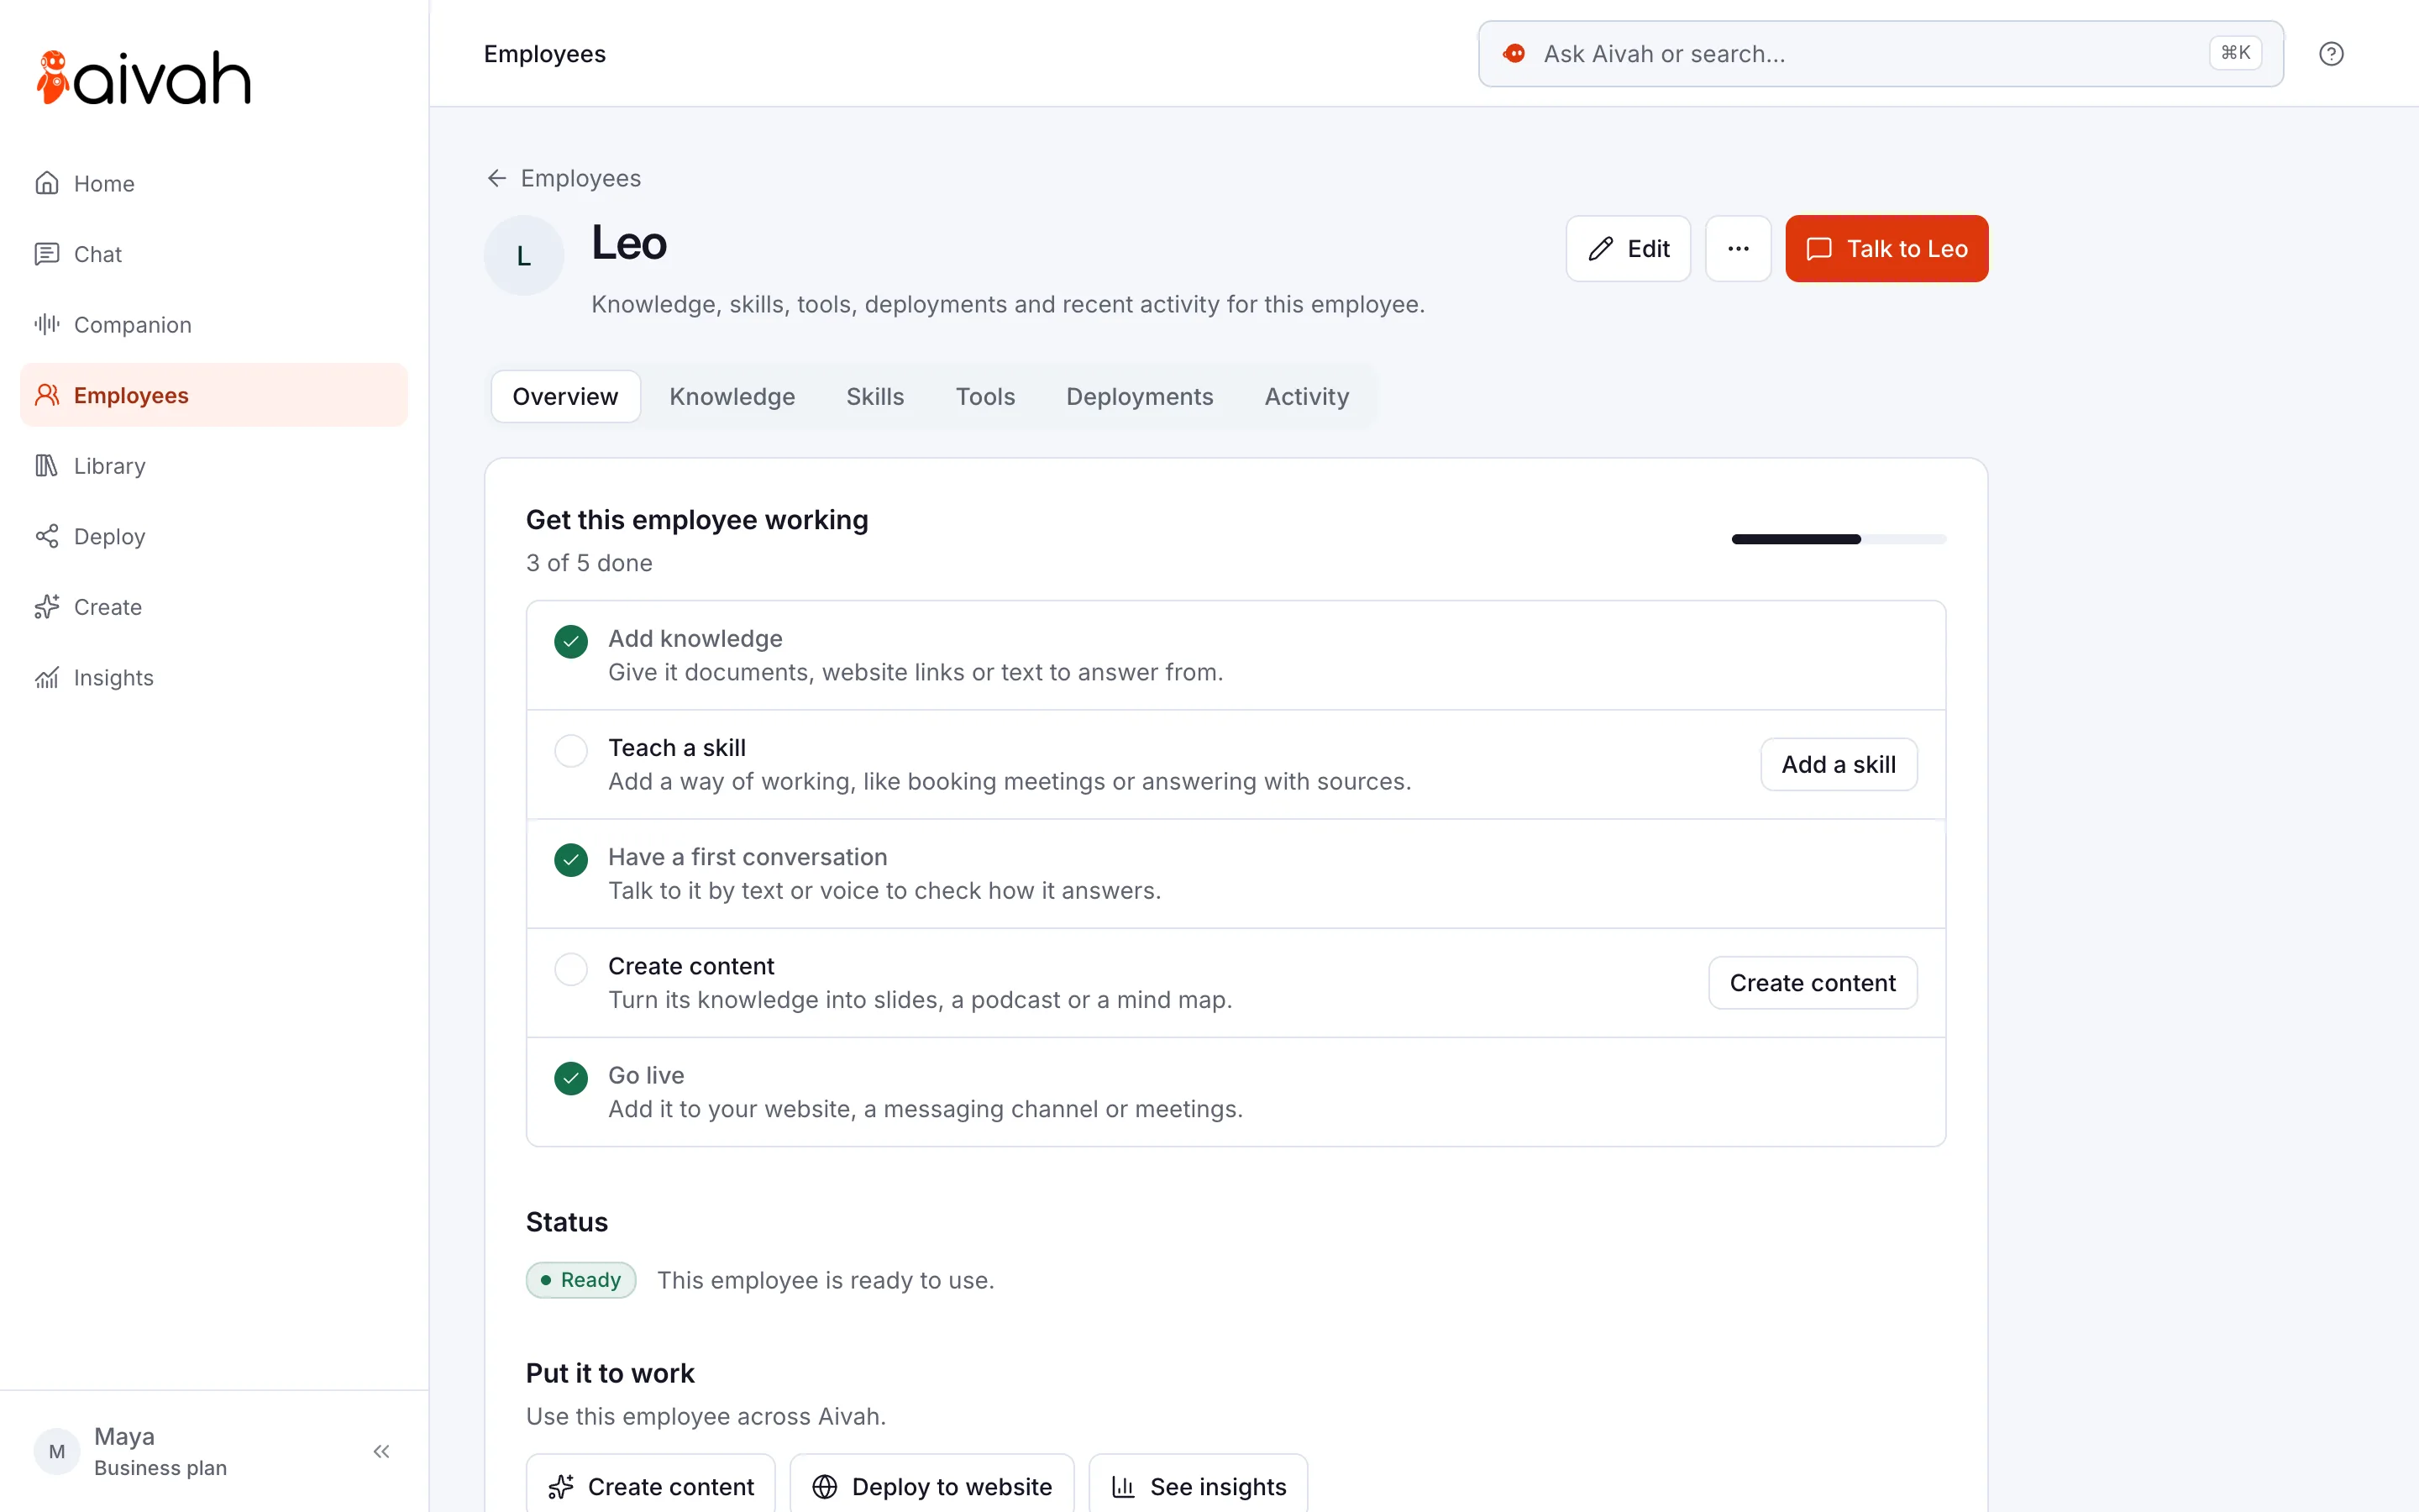Viewport: 2419px width, 1512px height.
Task: Switch to the Overview tab
Action: (566, 397)
